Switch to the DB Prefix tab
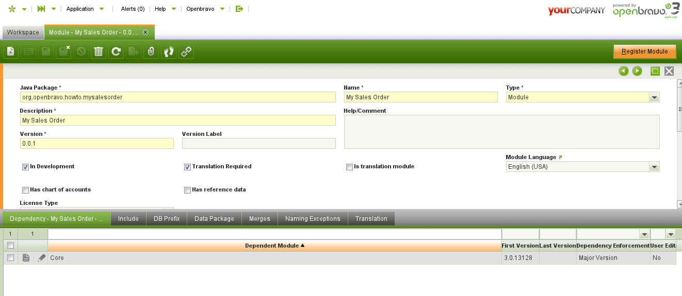This screenshot has height=296, width=682. [167, 219]
